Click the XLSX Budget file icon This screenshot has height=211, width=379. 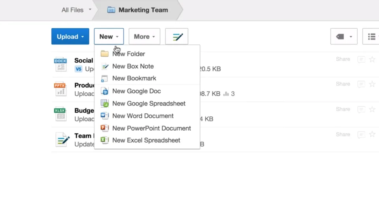pos(60,114)
